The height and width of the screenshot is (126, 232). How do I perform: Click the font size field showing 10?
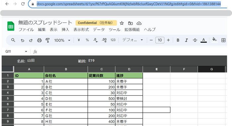pyautogui.click(x=160, y=40)
